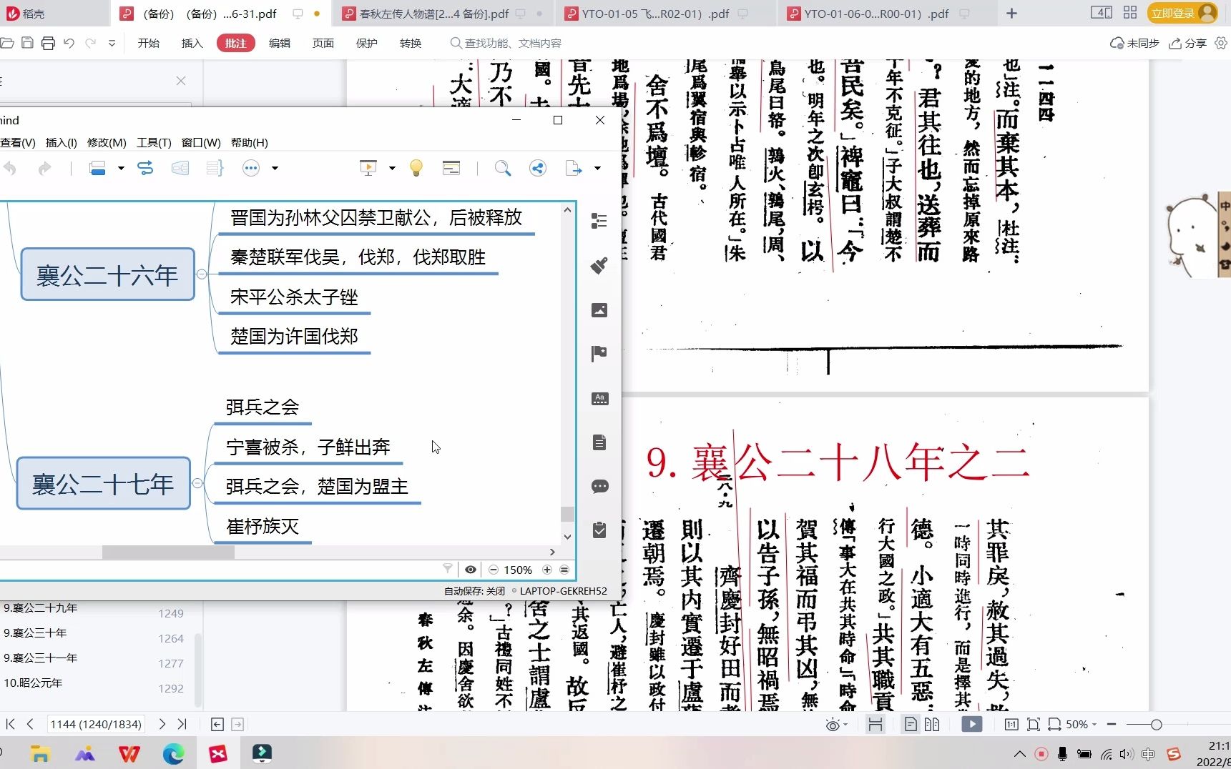This screenshot has width=1231, height=769.
Task: Click the XMind more insert ellipsis icon
Action: 251,169
